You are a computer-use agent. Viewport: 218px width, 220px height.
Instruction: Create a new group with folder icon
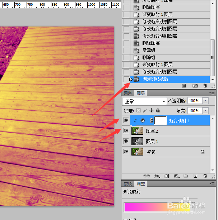[x=186, y=176]
